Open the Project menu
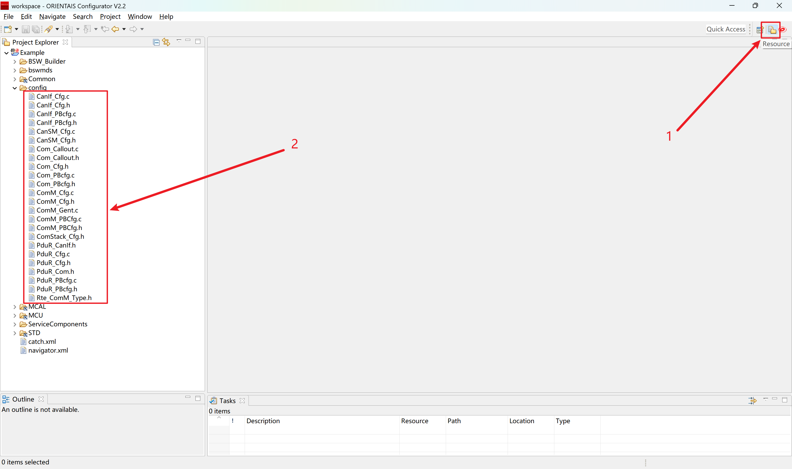 (110, 16)
